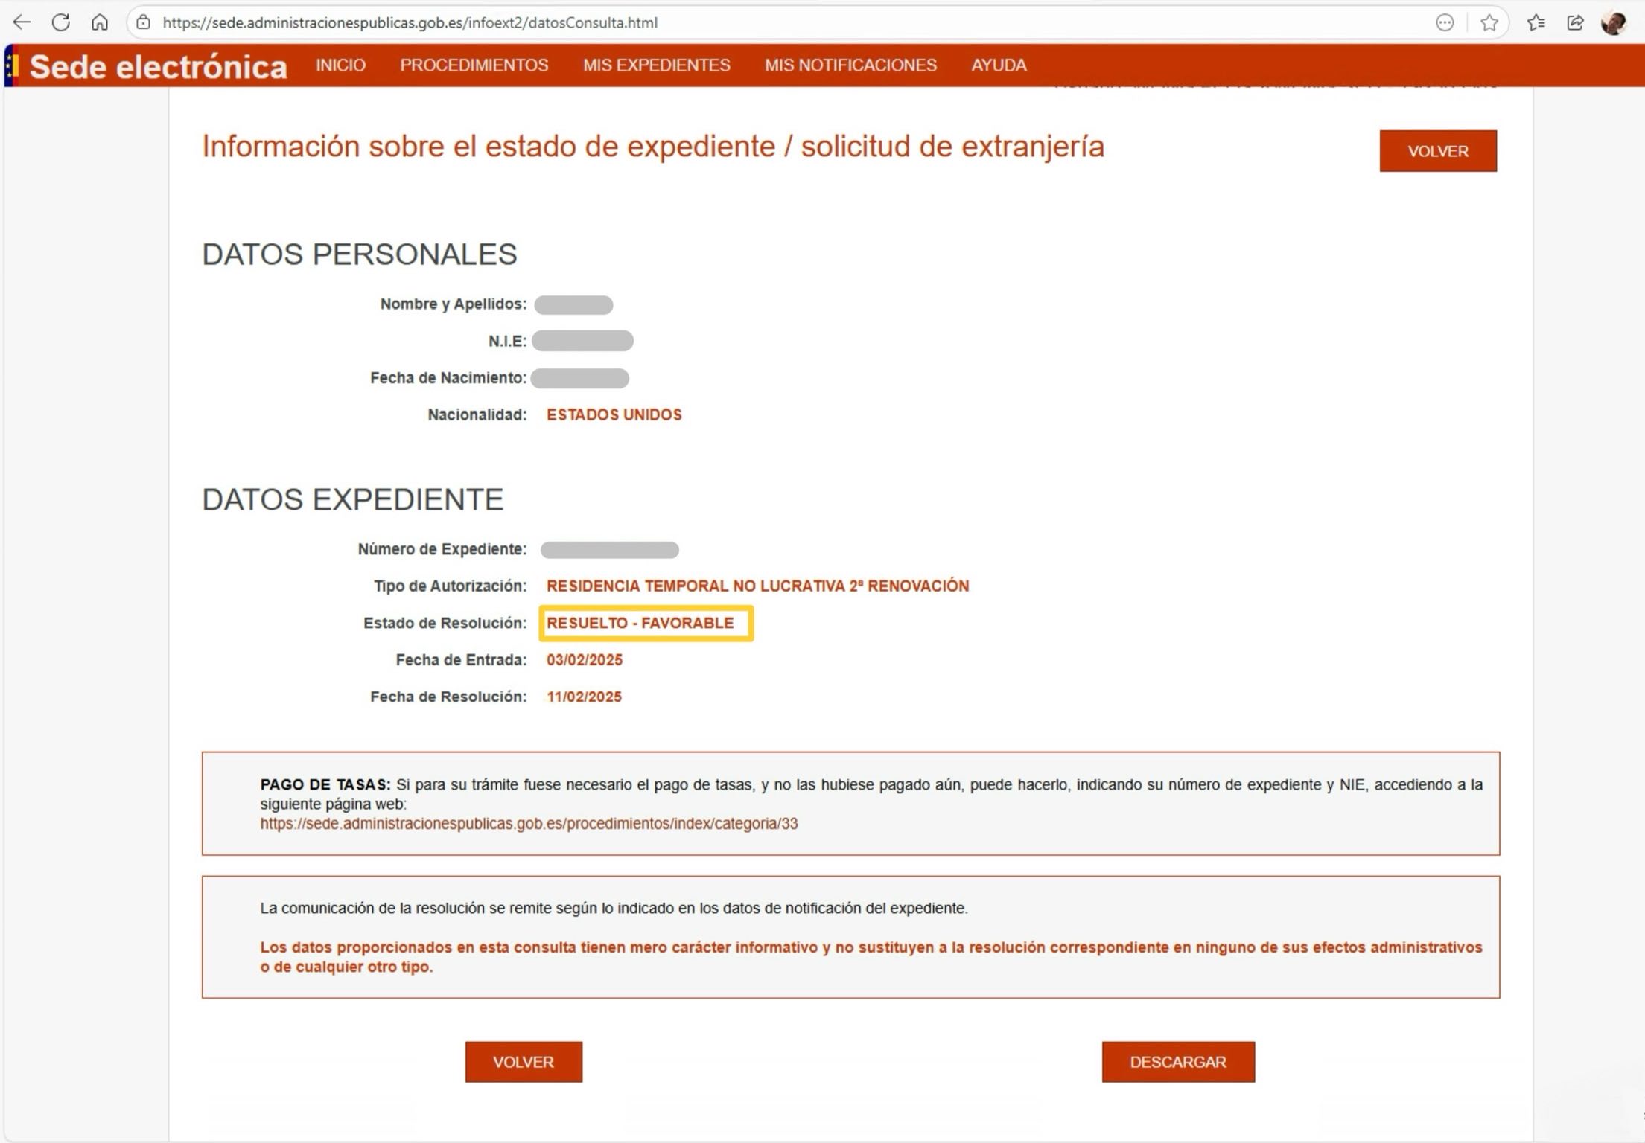This screenshot has height=1143, width=1645.
Task: Open the pago de tasas procedimientos link
Action: [x=529, y=824]
